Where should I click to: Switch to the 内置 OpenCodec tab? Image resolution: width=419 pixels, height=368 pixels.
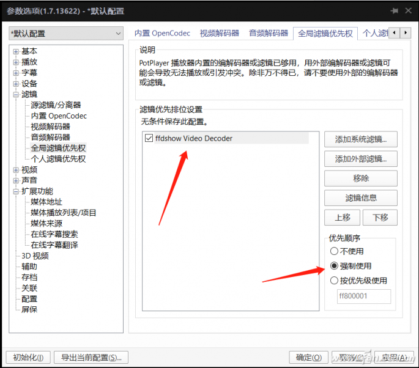162,33
